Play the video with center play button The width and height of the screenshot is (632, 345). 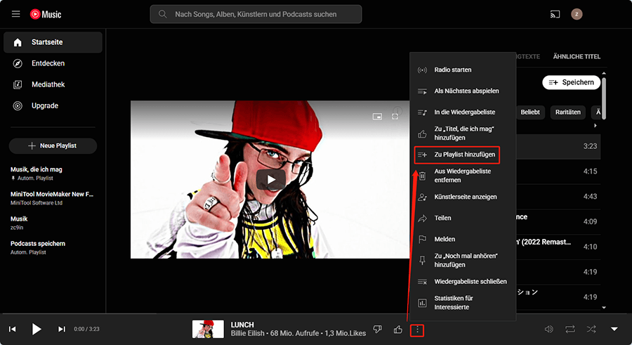click(271, 180)
